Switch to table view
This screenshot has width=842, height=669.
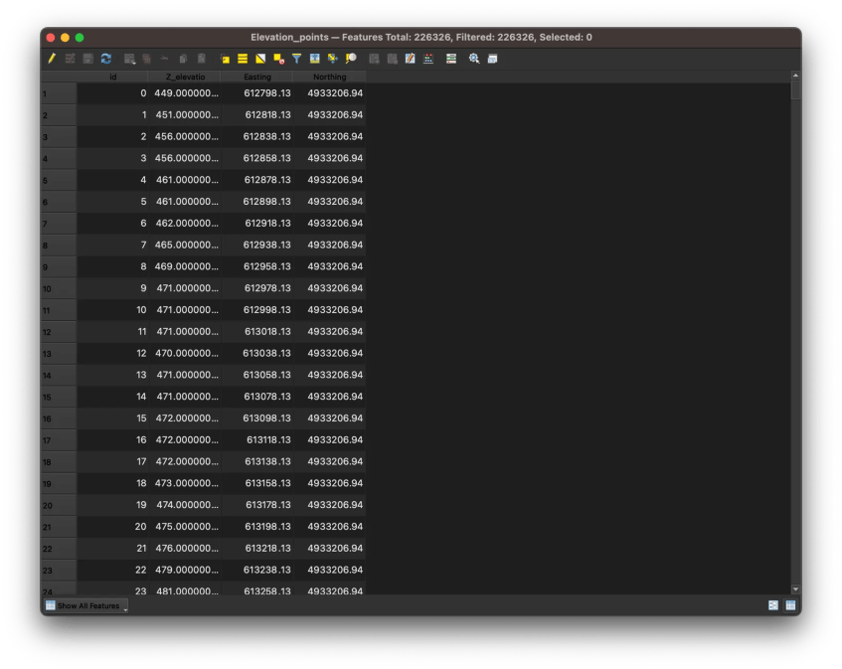790,605
